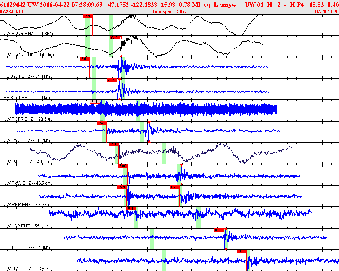The height and width of the screenshot is (271, 339).
Task: Click event ID 61129442 in the header
Action: 13,5
